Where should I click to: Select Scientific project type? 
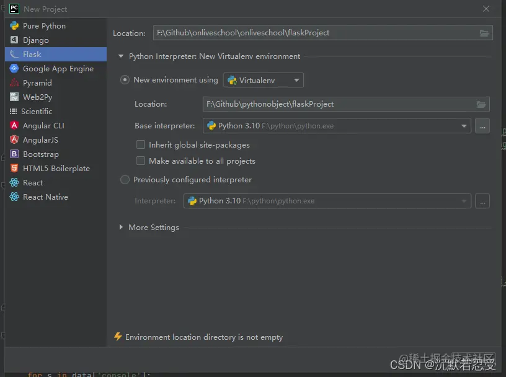tap(56, 112)
